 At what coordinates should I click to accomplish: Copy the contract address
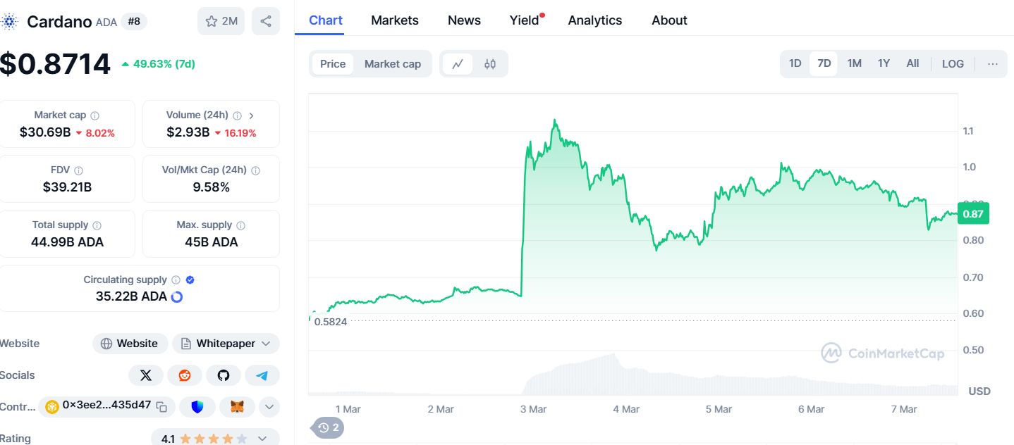pyautogui.click(x=161, y=406)
